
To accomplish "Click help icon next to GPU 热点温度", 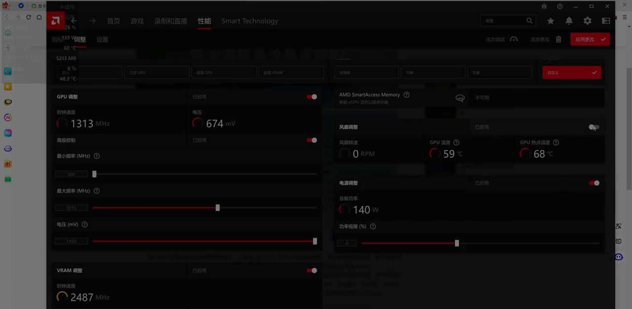I will [x=556, y=143].
